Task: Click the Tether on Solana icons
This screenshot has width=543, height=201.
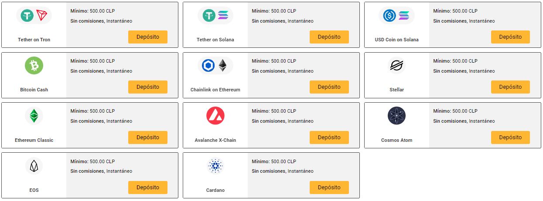Action: [215, 16]
